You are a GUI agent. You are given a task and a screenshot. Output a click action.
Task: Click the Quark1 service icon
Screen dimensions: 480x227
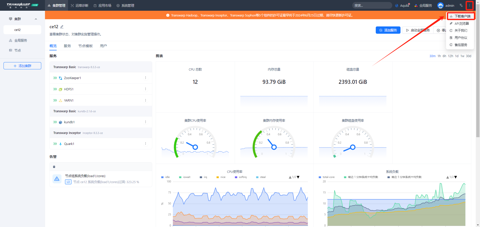(x=60, y=144)
